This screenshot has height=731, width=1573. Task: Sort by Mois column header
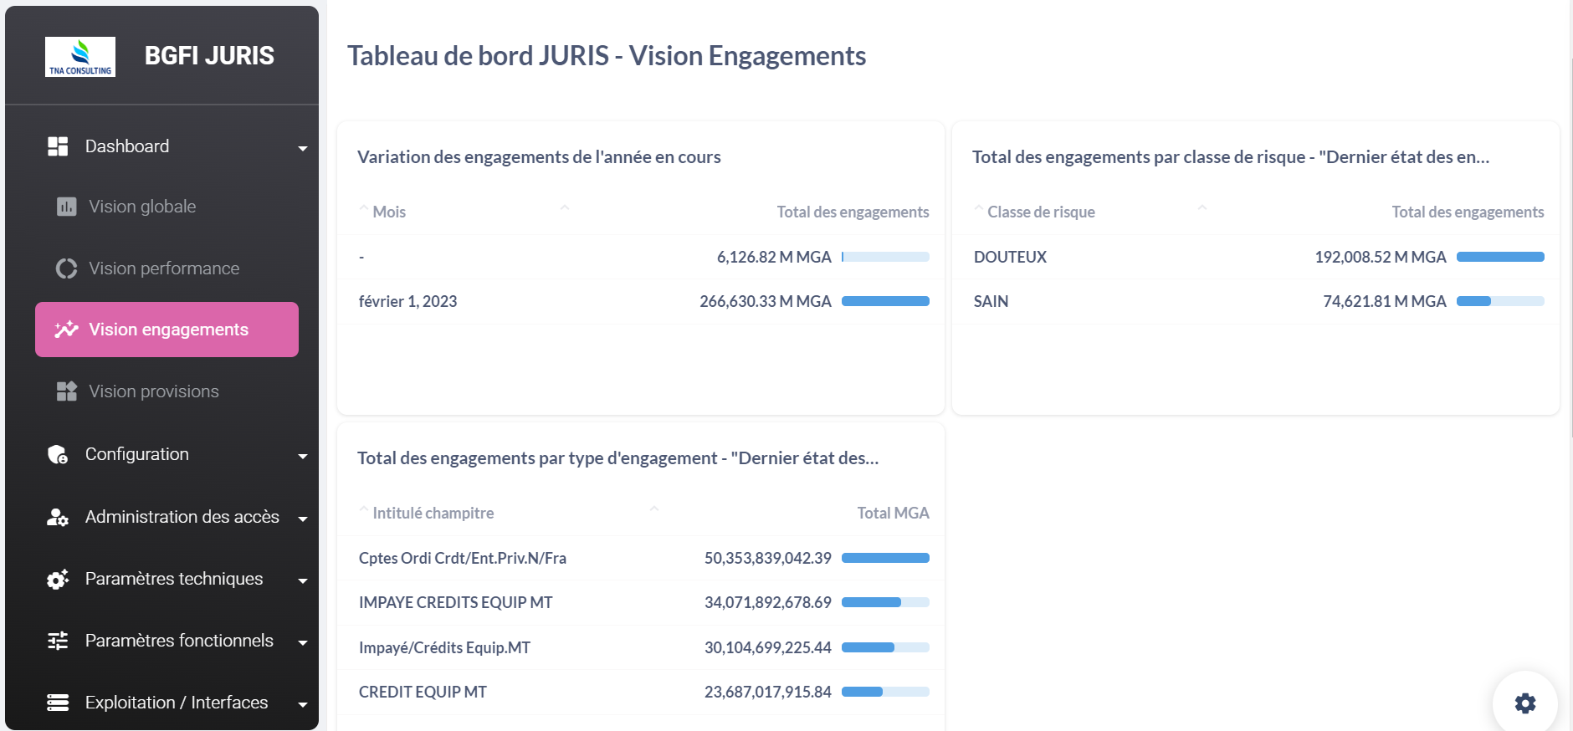coord(389,212)
